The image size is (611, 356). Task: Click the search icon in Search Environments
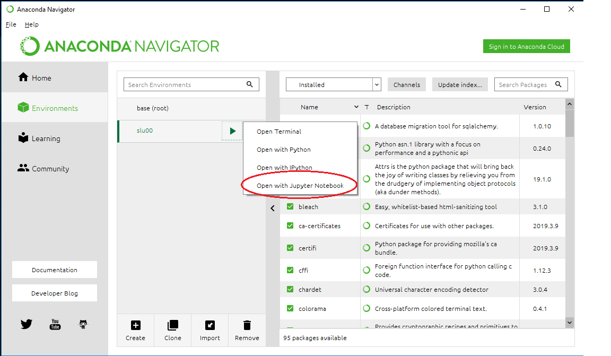[x=250, y=84]
